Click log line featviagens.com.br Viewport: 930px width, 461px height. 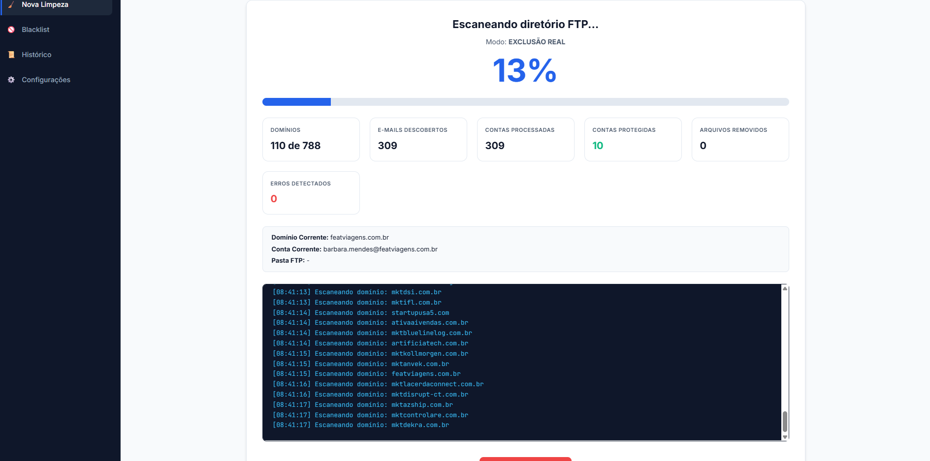click(x=367, y=374)
